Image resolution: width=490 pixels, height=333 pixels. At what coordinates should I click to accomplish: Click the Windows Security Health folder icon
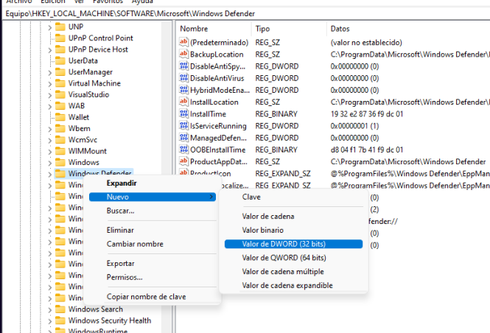pyautogui.click(x=60, y=320)
